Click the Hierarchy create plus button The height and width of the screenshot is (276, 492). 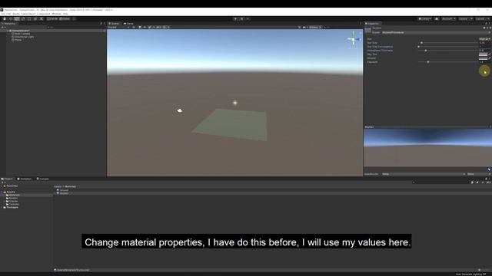point(3,28)
